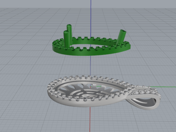Select the tilted green prong on right
This screenshot has height=132, width=176.
tap(121, 37)
